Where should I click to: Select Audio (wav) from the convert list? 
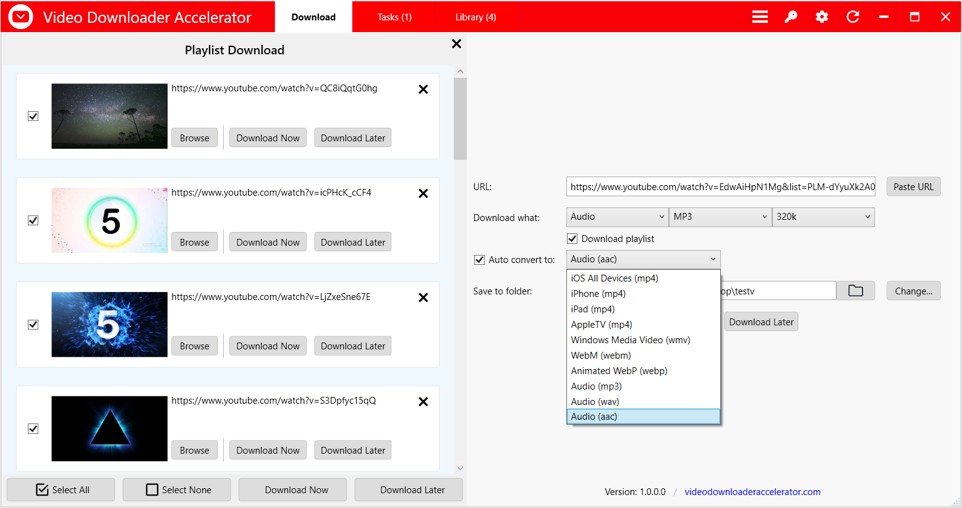tap(595, 401)
